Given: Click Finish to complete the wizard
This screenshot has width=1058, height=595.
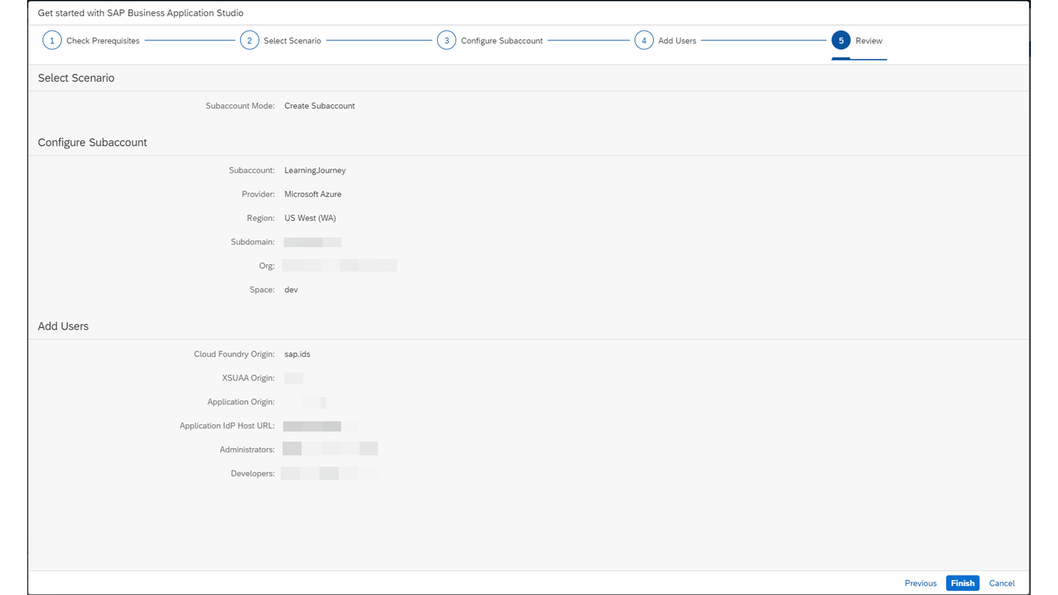Looking at the screenshot, I should [963, 583].
